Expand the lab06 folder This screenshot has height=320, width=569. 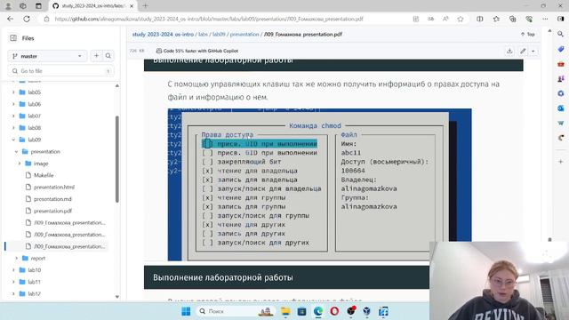13,104
